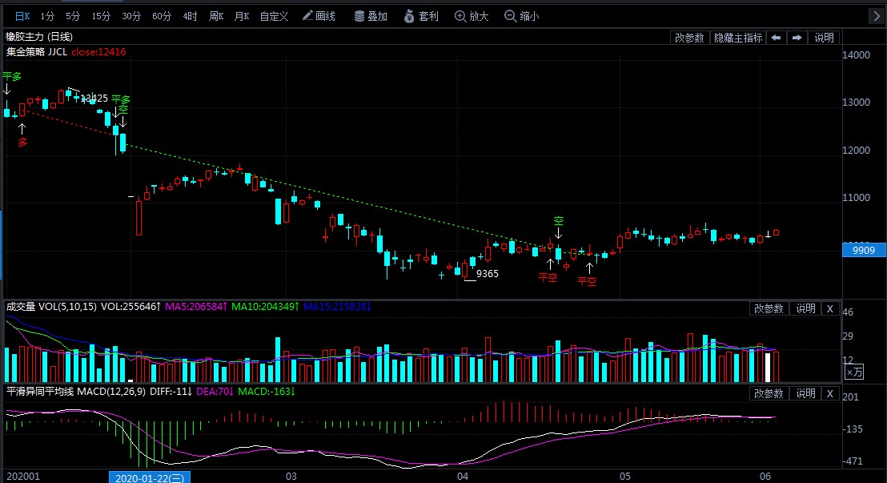Select the 15分 timeframe
887x483 pixels.
(x=101, y=16)
